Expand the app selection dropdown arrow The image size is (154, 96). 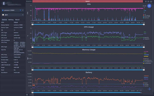pyautogui.click(x=23, y=15)
